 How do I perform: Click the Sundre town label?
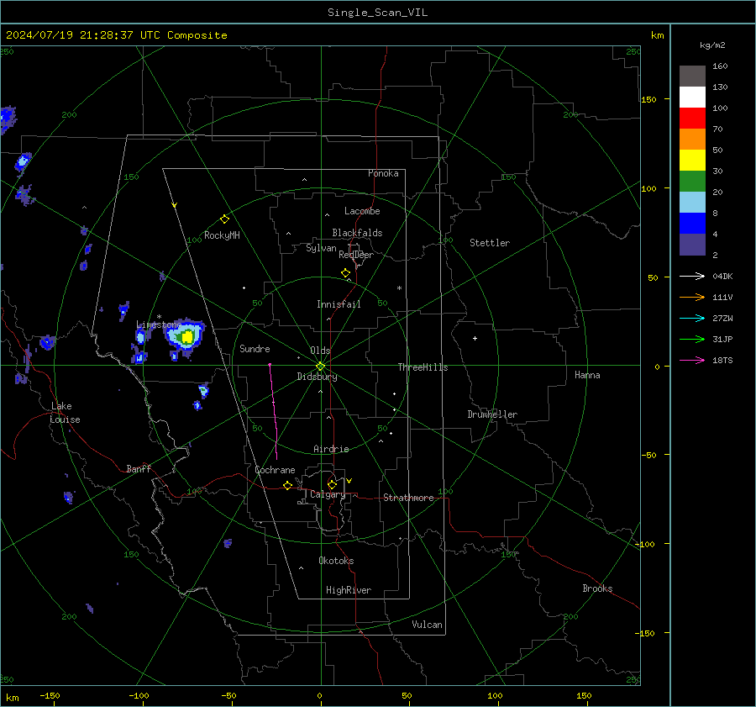(x=255, y=348)
